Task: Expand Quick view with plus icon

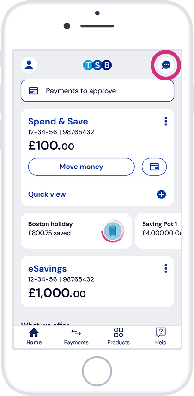Action: point(162,194)
